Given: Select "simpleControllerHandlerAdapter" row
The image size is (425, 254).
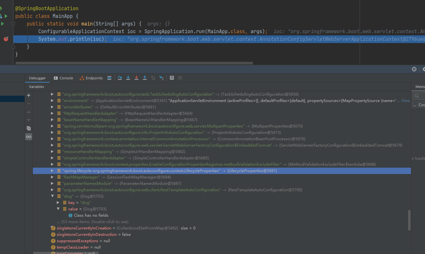Looking at the screenshot, I should pos(222,158).
